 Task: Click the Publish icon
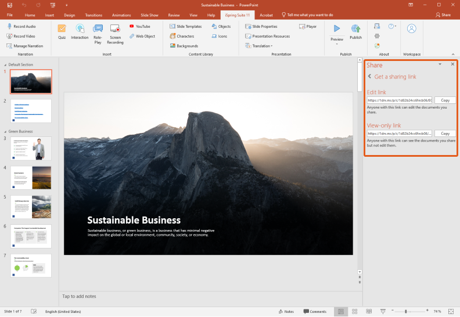click(x=355, y=28)
